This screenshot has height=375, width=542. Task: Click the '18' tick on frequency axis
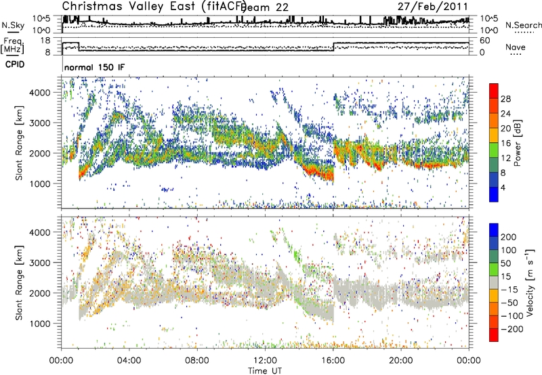coord(45,41)
